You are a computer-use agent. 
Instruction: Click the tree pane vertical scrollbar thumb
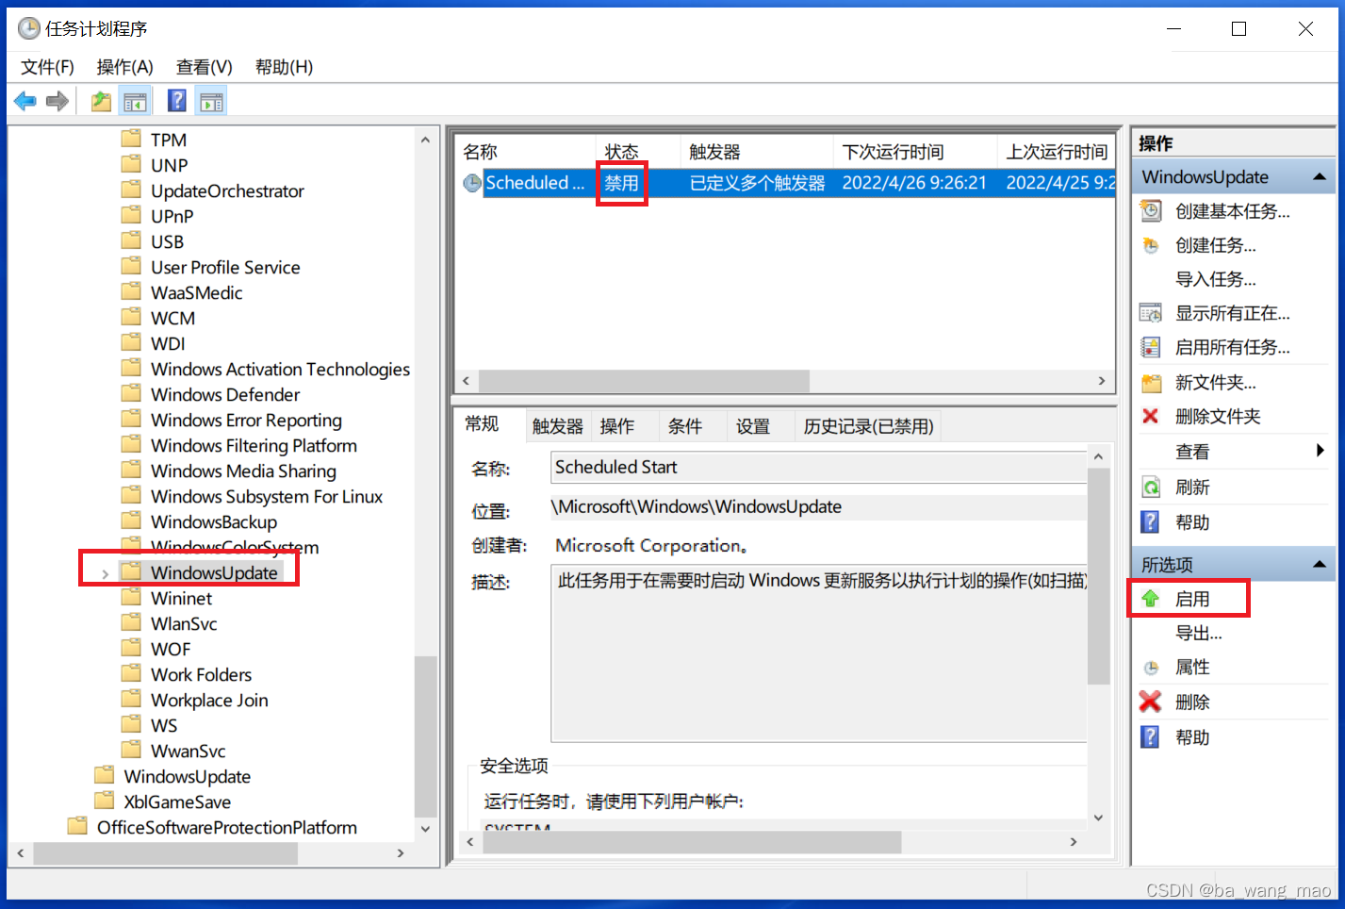click(x=425, y=736)
